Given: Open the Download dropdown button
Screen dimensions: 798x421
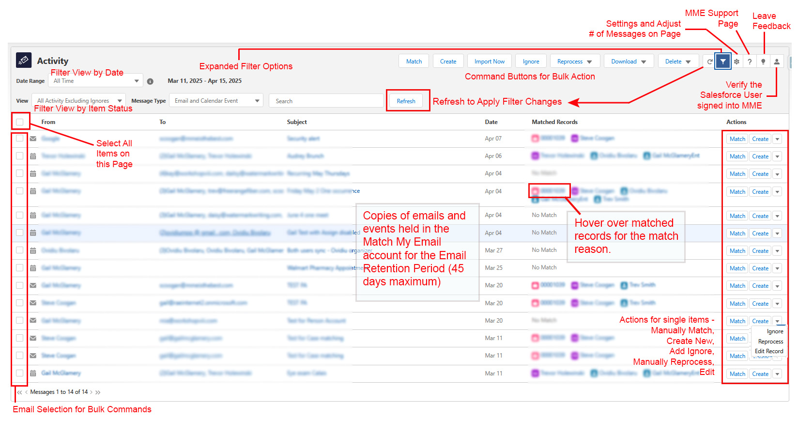Looking at the screenshot, I should tap(629, 62).
